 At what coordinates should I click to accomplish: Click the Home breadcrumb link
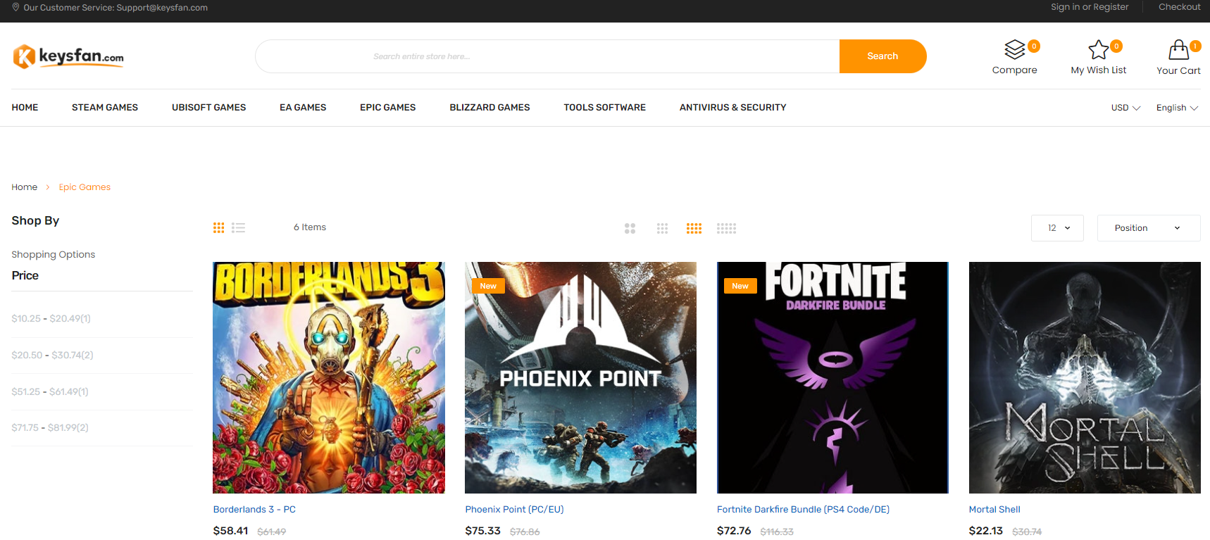coord(25,187)
